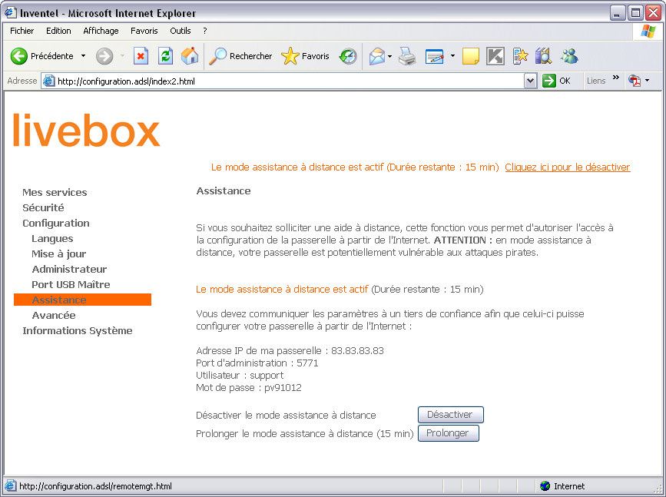Select the highlighted Assistance sidebar item
The width and height of the screenshot is (666, 497).
tap(82, 300)
